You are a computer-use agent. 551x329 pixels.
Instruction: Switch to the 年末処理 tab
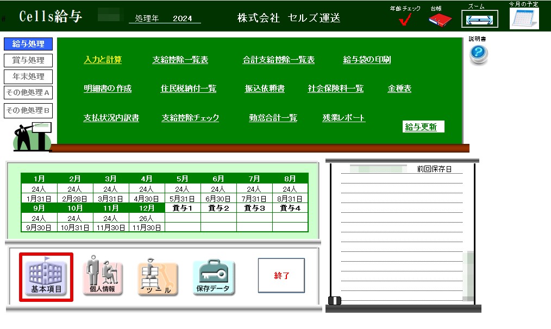coord(28,76)
